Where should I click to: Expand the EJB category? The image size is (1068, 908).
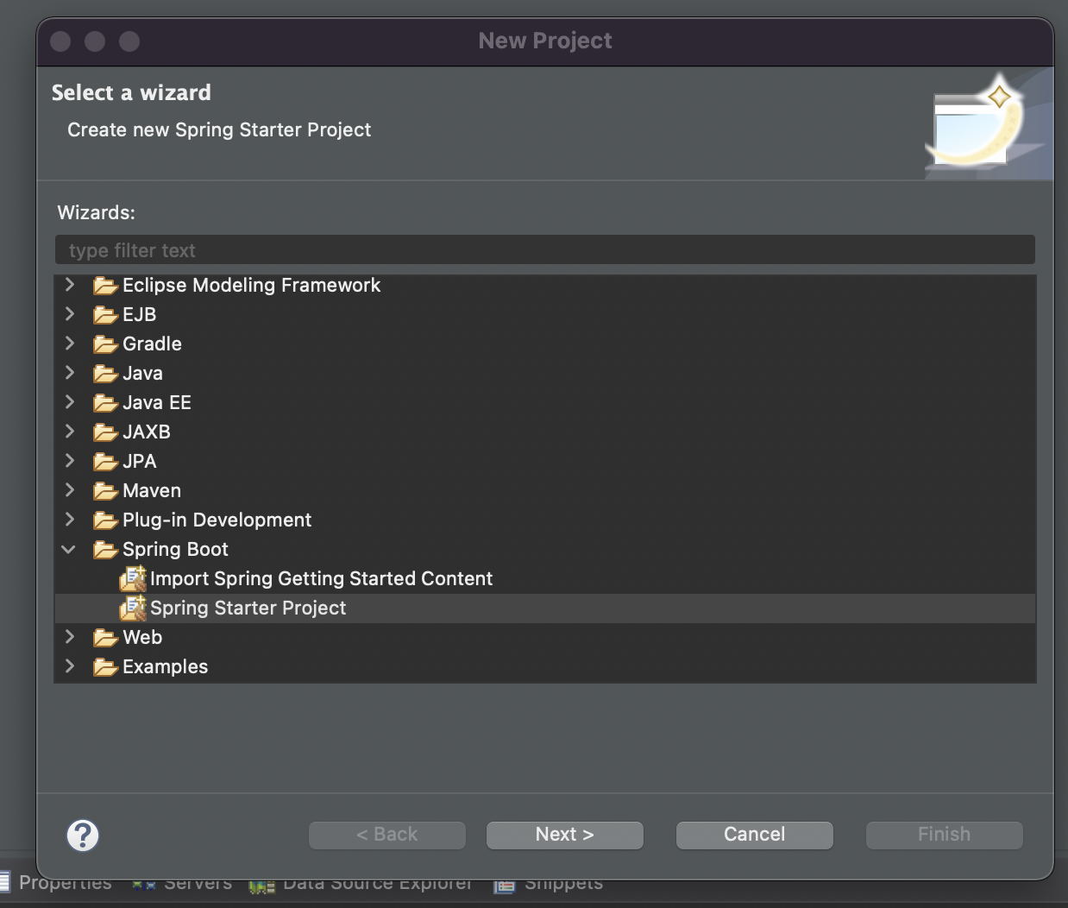coord(70,313)
